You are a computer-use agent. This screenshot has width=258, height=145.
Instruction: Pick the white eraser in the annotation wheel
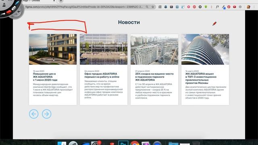(x=14, y=8)
